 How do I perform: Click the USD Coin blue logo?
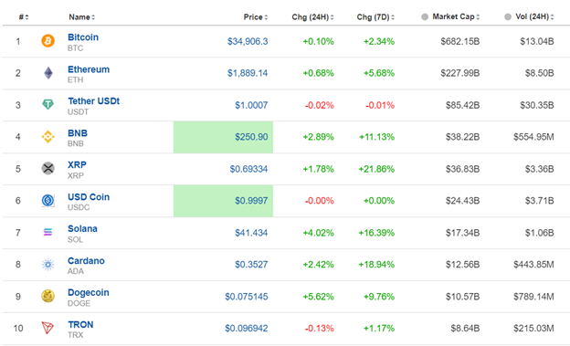click(48, 200)
